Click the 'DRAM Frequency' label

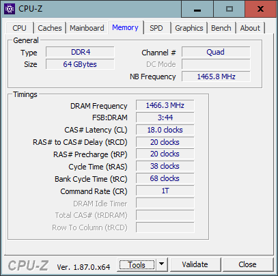pyautogui.click(x=99, y=106)
